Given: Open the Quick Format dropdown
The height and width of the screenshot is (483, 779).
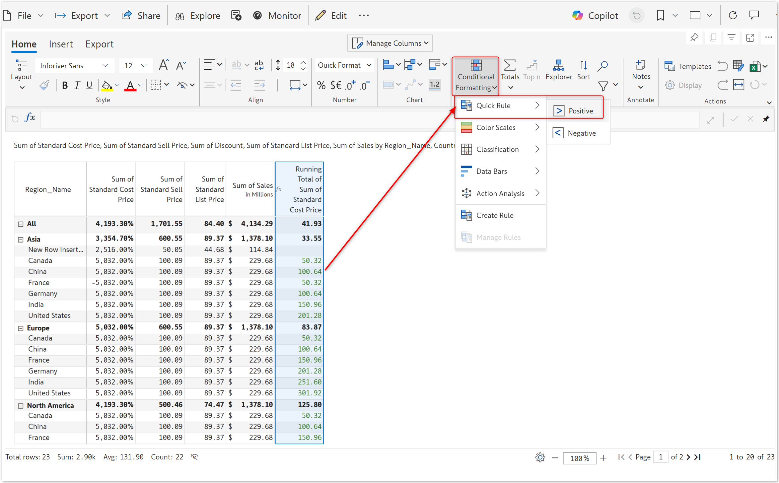Looking at the screenshot, I should click(x=344, y=65).
